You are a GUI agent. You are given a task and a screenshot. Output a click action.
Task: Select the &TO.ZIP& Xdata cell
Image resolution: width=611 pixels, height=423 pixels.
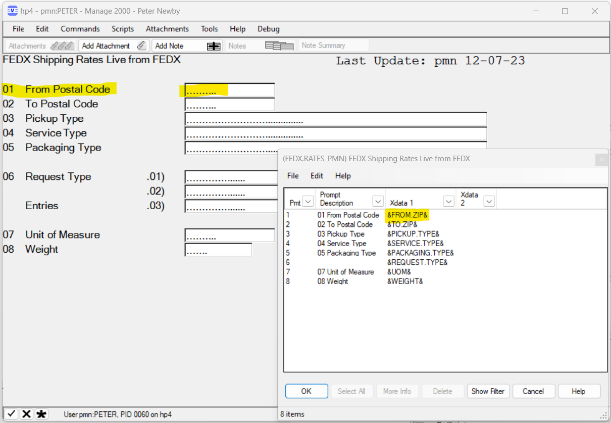point(402,224)
